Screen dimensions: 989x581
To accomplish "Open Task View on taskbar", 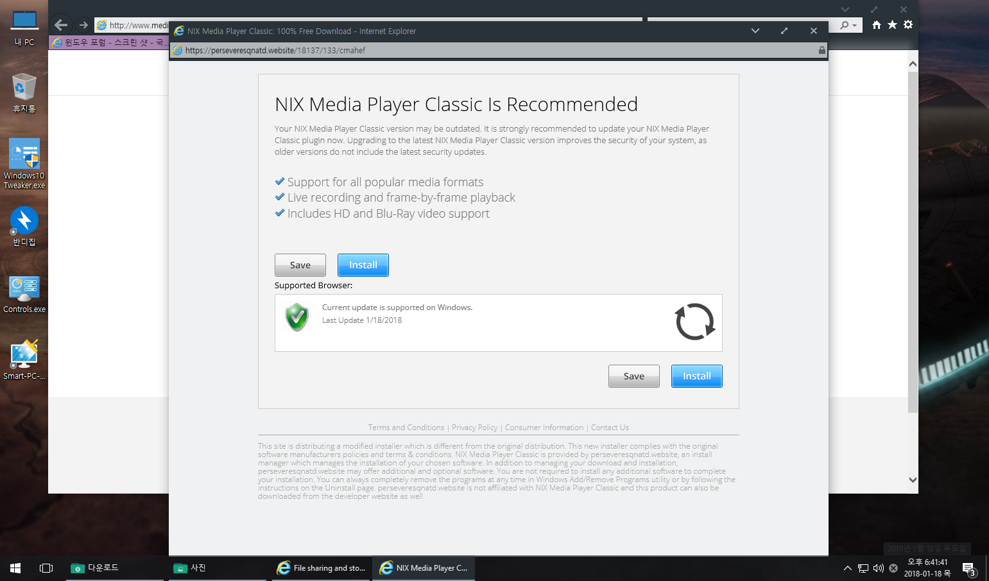I will click(x=46, y=568).
